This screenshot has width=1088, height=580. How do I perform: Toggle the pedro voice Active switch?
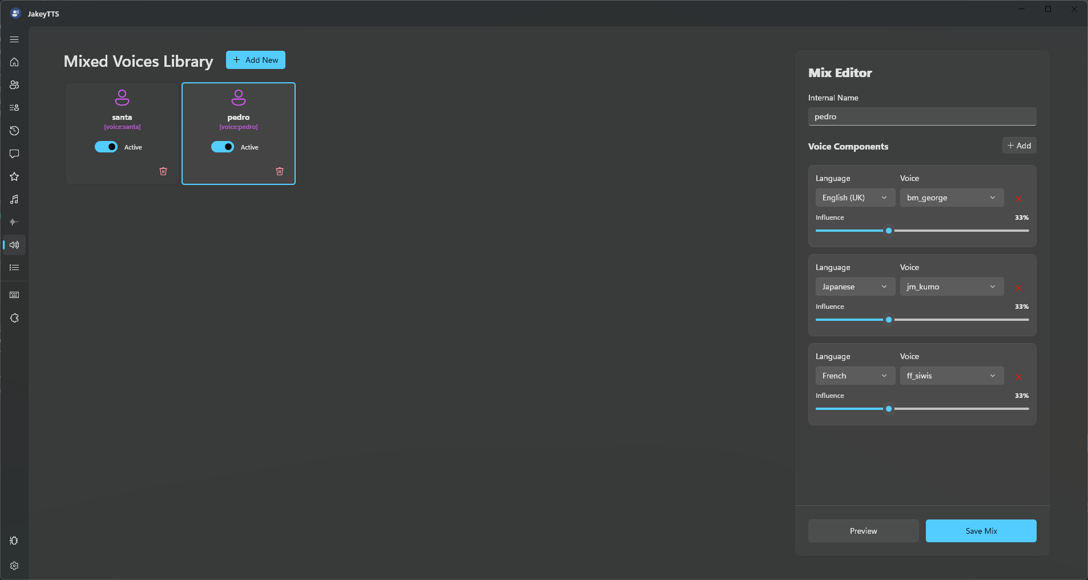click(x=223, y=147)
